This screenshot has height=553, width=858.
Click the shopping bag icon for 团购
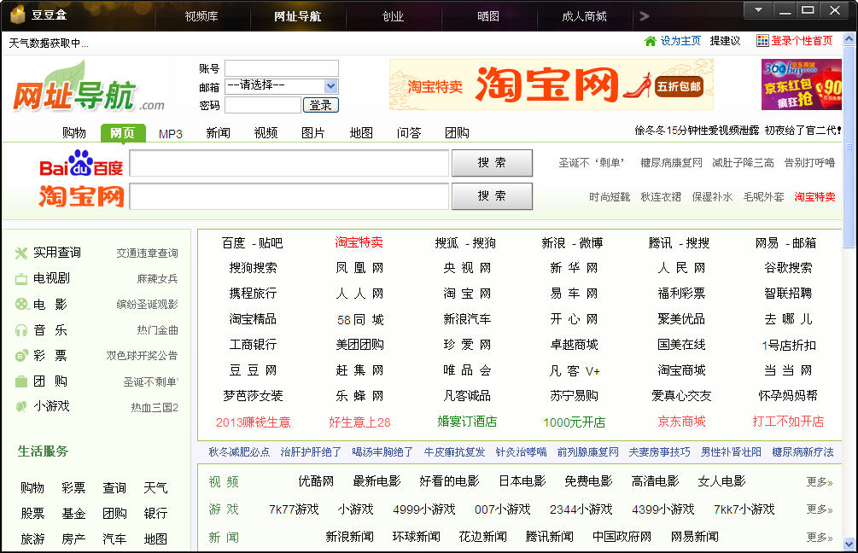point(21,381)
